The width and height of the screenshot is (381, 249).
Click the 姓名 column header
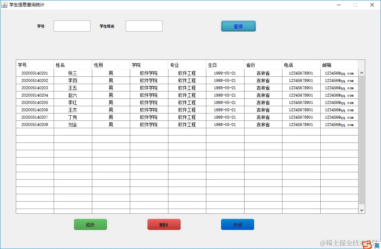click(x=73, y=65)
